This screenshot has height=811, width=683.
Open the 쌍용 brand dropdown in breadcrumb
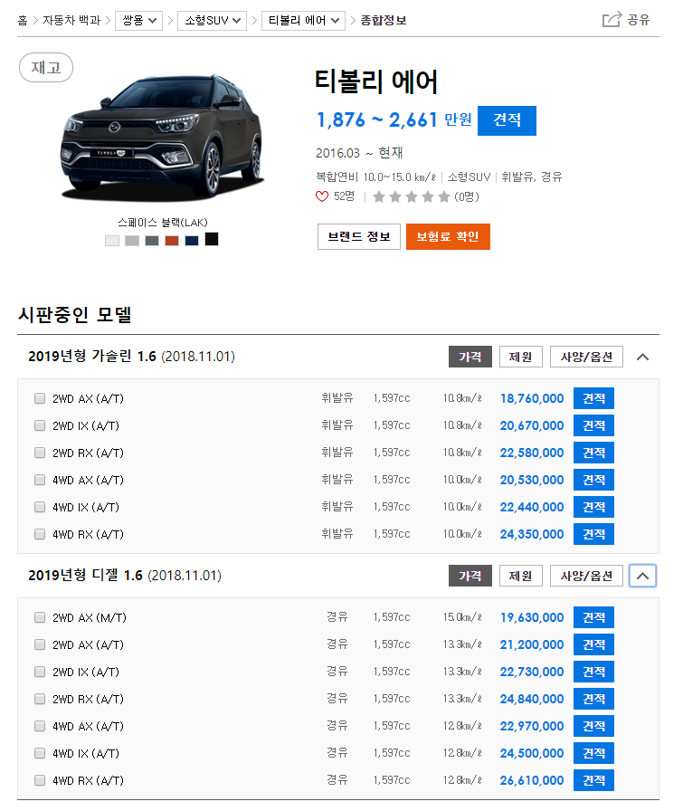[x=138, y=21]
